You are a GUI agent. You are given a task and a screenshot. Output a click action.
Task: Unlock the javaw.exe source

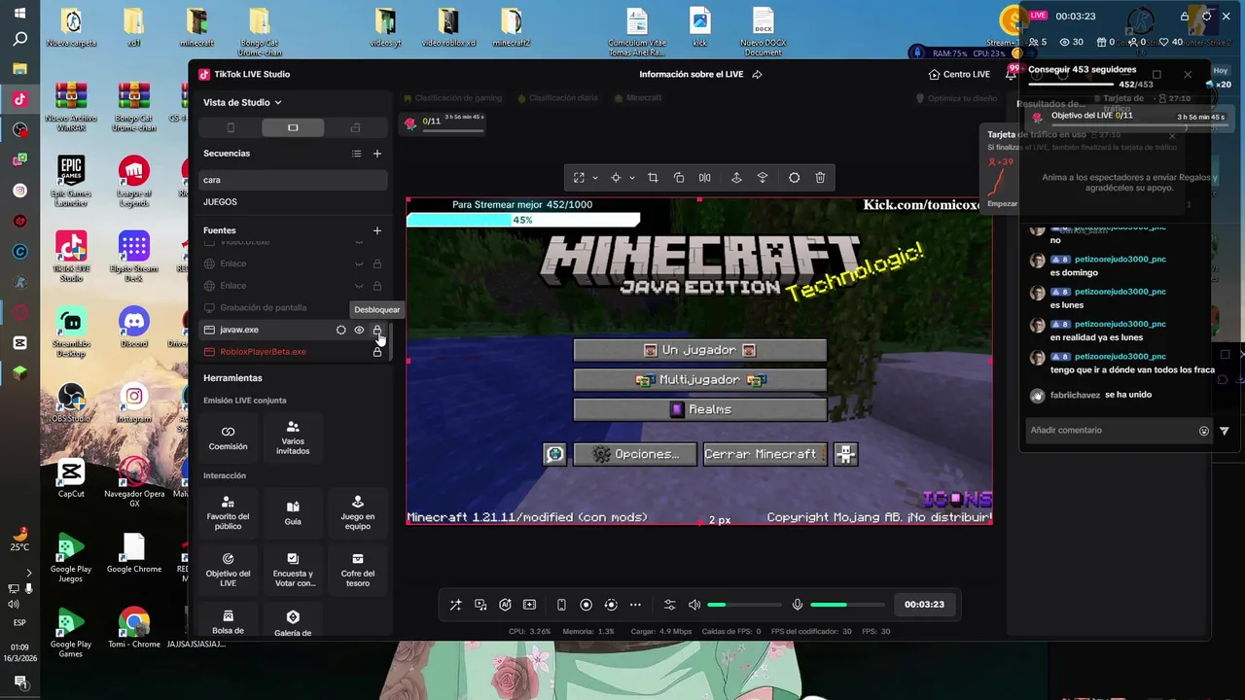click(377, 330)
